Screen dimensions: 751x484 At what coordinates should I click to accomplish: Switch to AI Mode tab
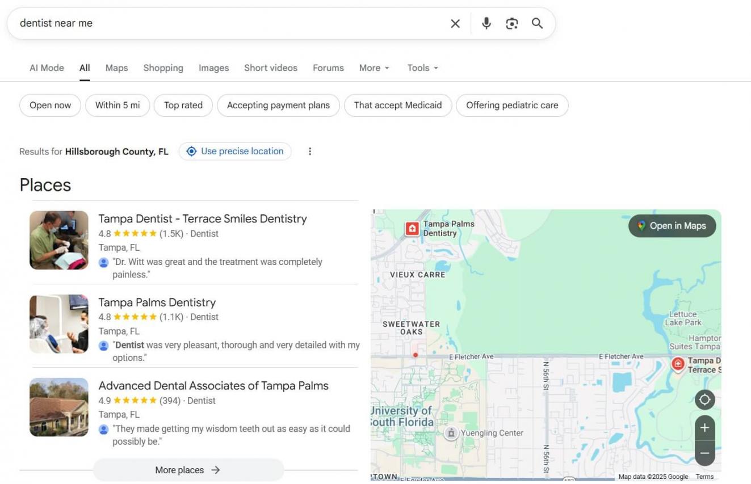(x=47, y=68)
